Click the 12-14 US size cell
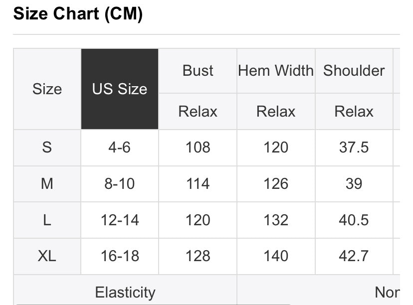 [120, 220]
